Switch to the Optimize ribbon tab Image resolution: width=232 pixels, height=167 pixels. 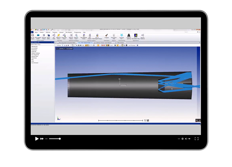pos(48,32)
